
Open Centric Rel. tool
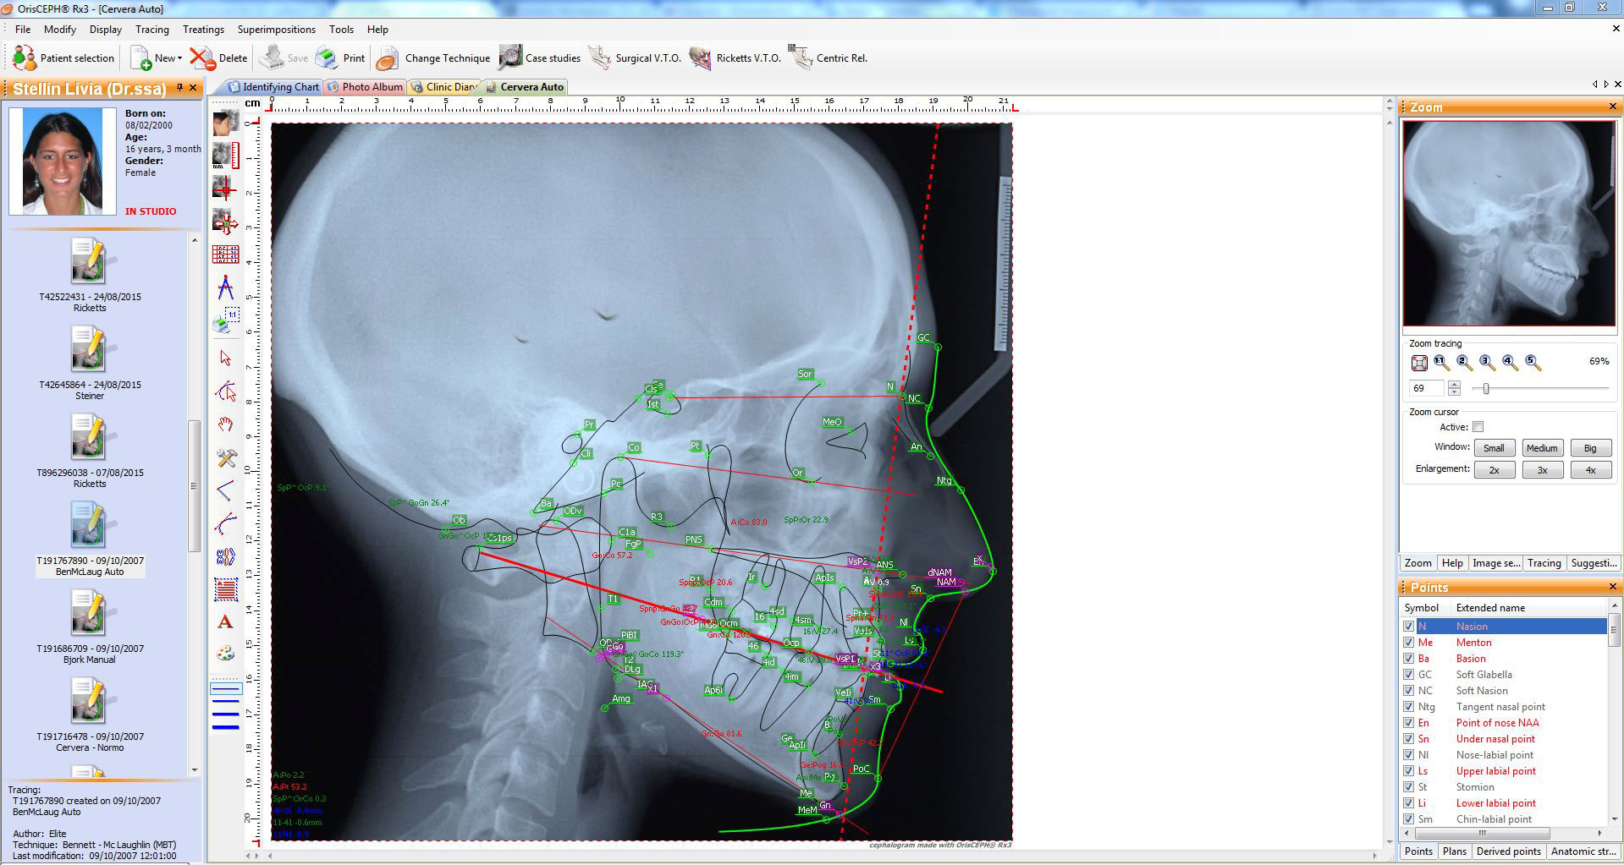829,58
